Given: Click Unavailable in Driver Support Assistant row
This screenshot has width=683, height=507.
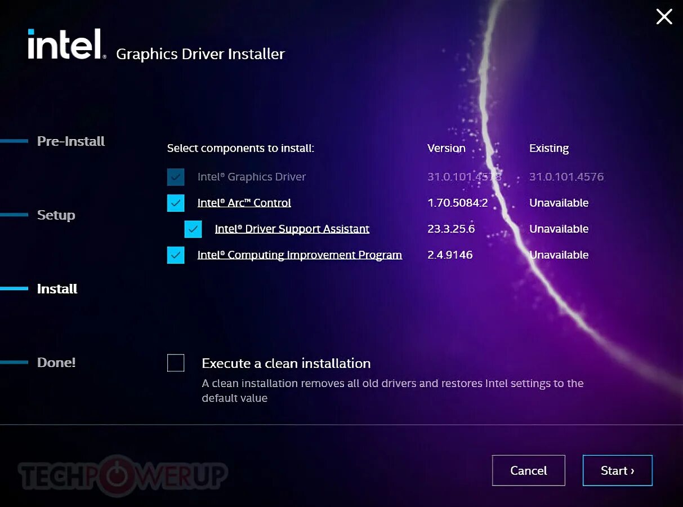Looking at the screenshot, I should [x=559, y=229].
